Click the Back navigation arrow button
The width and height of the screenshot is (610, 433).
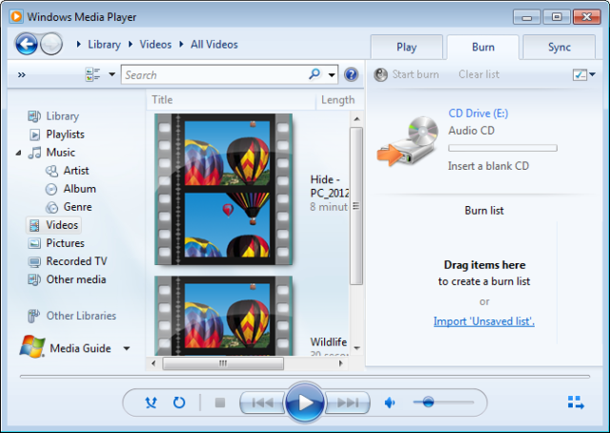click(x=27, y=44)
